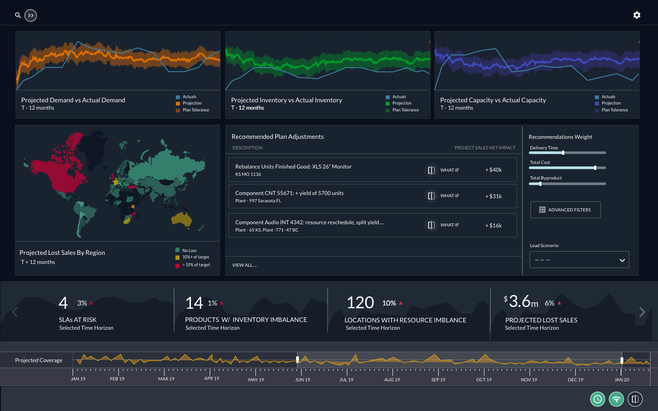This screenshot has width=658, height=411.
Task: Adjust the Total Cost weight slider
Action: click(595, 168)
